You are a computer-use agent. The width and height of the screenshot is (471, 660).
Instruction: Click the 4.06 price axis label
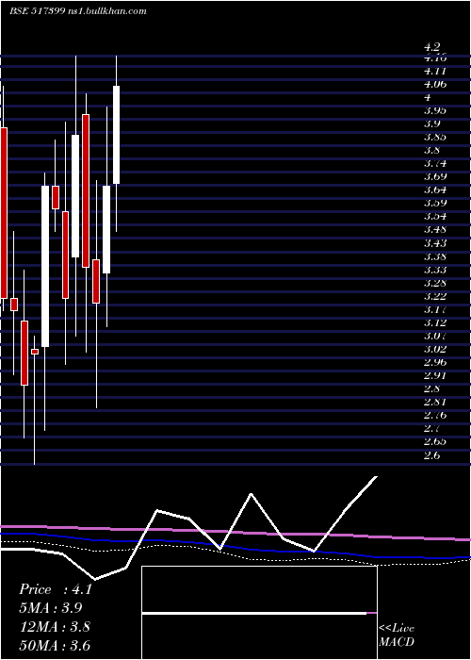[x=435, y=84]
